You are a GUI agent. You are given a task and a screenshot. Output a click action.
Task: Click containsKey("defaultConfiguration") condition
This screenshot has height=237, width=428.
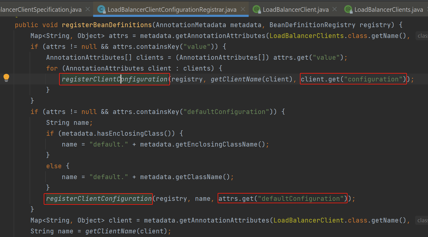coord(205,112)
